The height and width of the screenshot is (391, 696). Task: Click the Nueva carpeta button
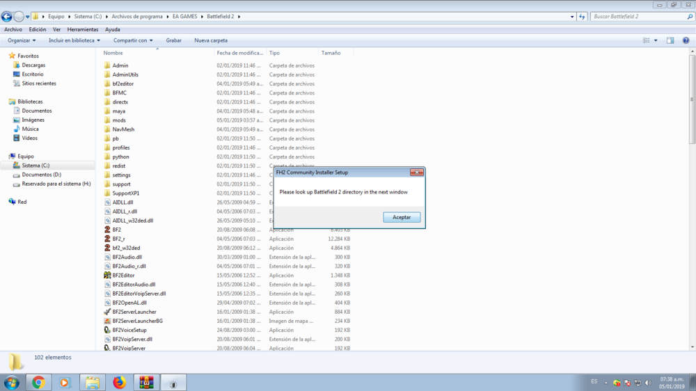[211, 40]
